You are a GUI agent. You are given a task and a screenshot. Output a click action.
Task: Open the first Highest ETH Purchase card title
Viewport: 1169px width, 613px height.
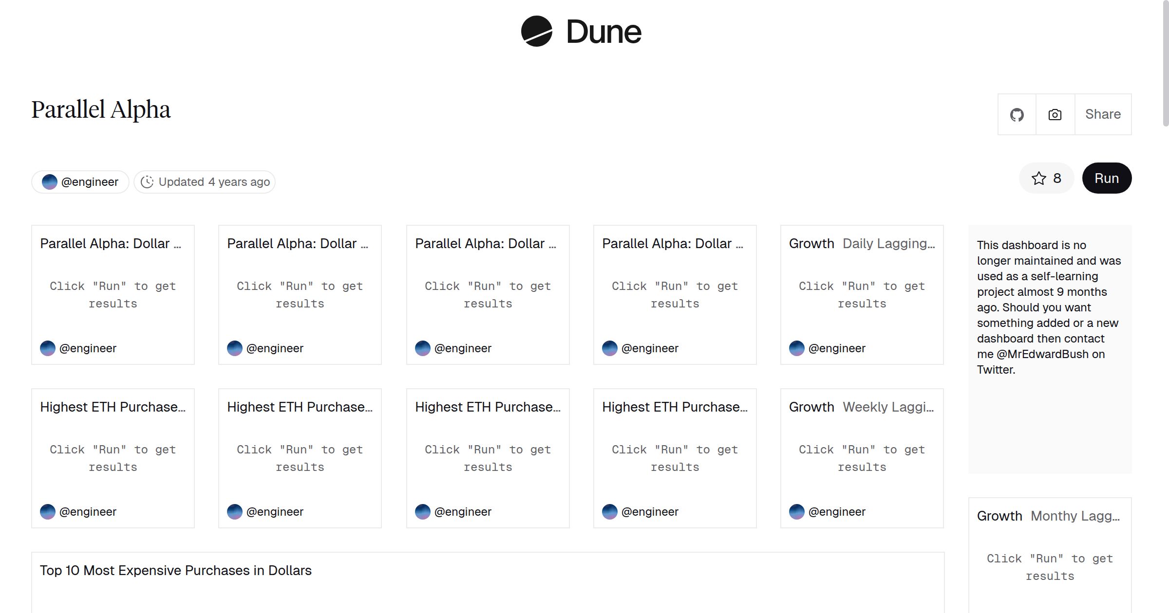click(113, 407)
